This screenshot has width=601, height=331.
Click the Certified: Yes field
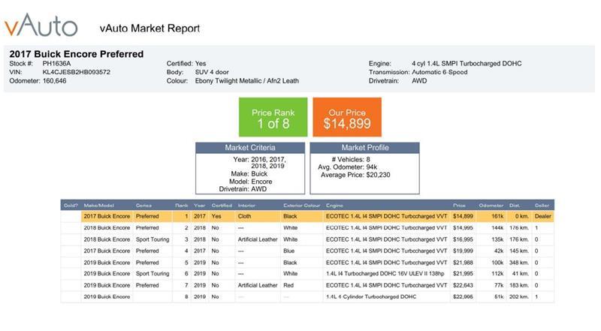[x=186, y=64]
